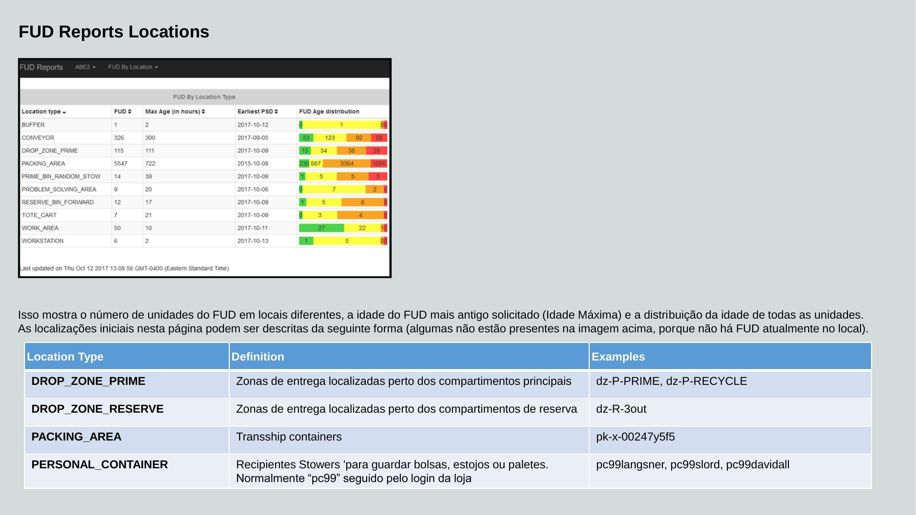The height and width of the screenshot is (515, 916).
Task: Click the DROP_ZONE_RESERVE definition text
Action: click(406, 409)
